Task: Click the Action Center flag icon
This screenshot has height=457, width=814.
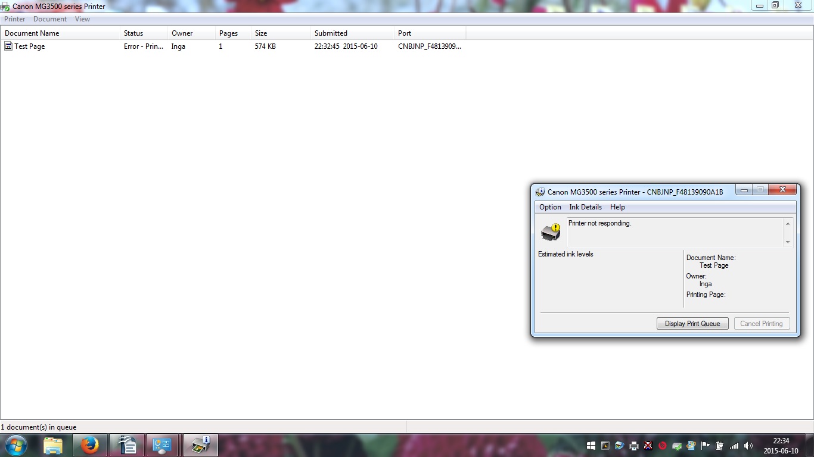Action: (x=706, y=446)
